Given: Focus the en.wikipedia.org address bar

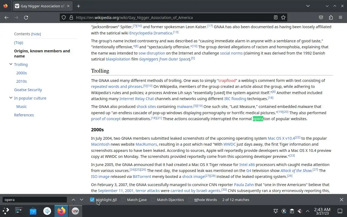Looking at the screenshot, I should 173,17.
